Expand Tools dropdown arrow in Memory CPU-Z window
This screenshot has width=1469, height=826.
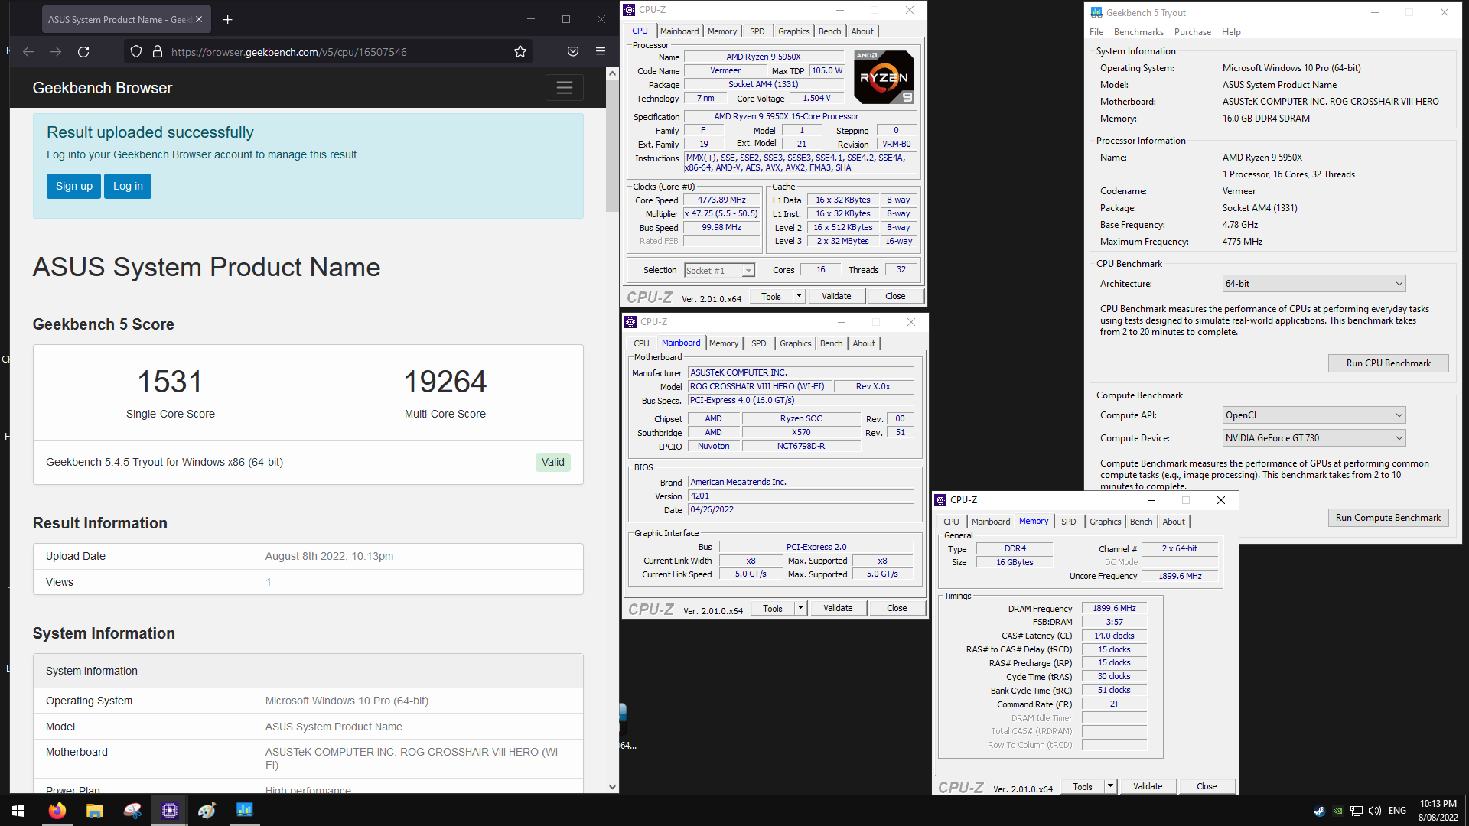click(1110, 787)
